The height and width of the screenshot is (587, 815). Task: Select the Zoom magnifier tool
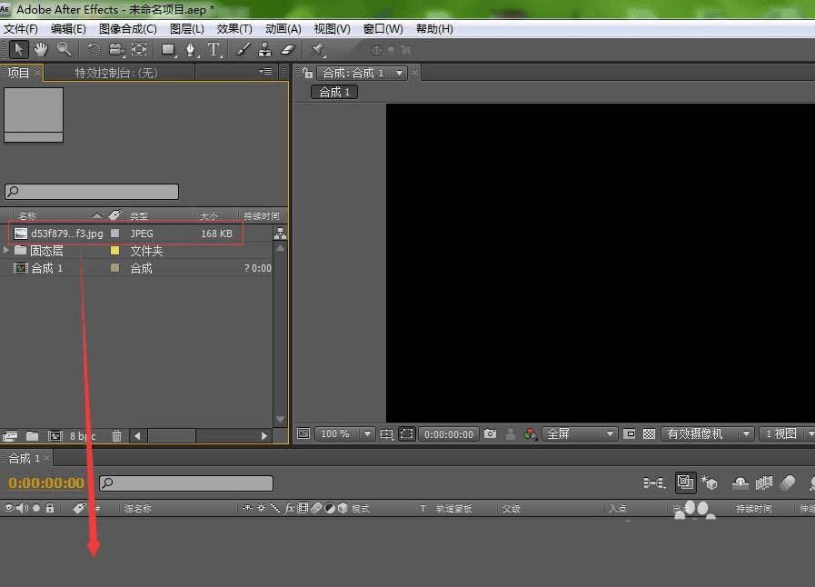(x=65, y=49)
